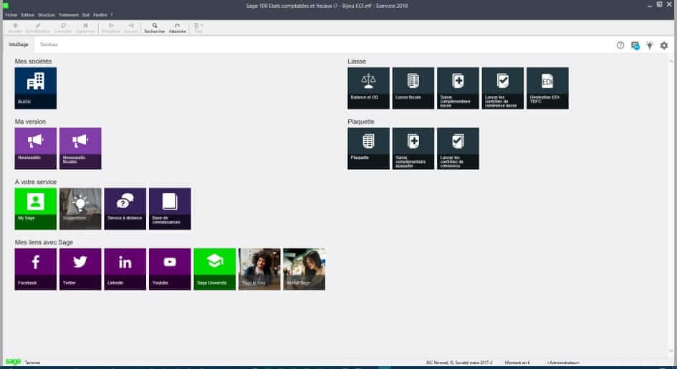The width and height of the screenshot is (677, 369).
Task: Open the Plaquette tile
Action: coord(368,148)
